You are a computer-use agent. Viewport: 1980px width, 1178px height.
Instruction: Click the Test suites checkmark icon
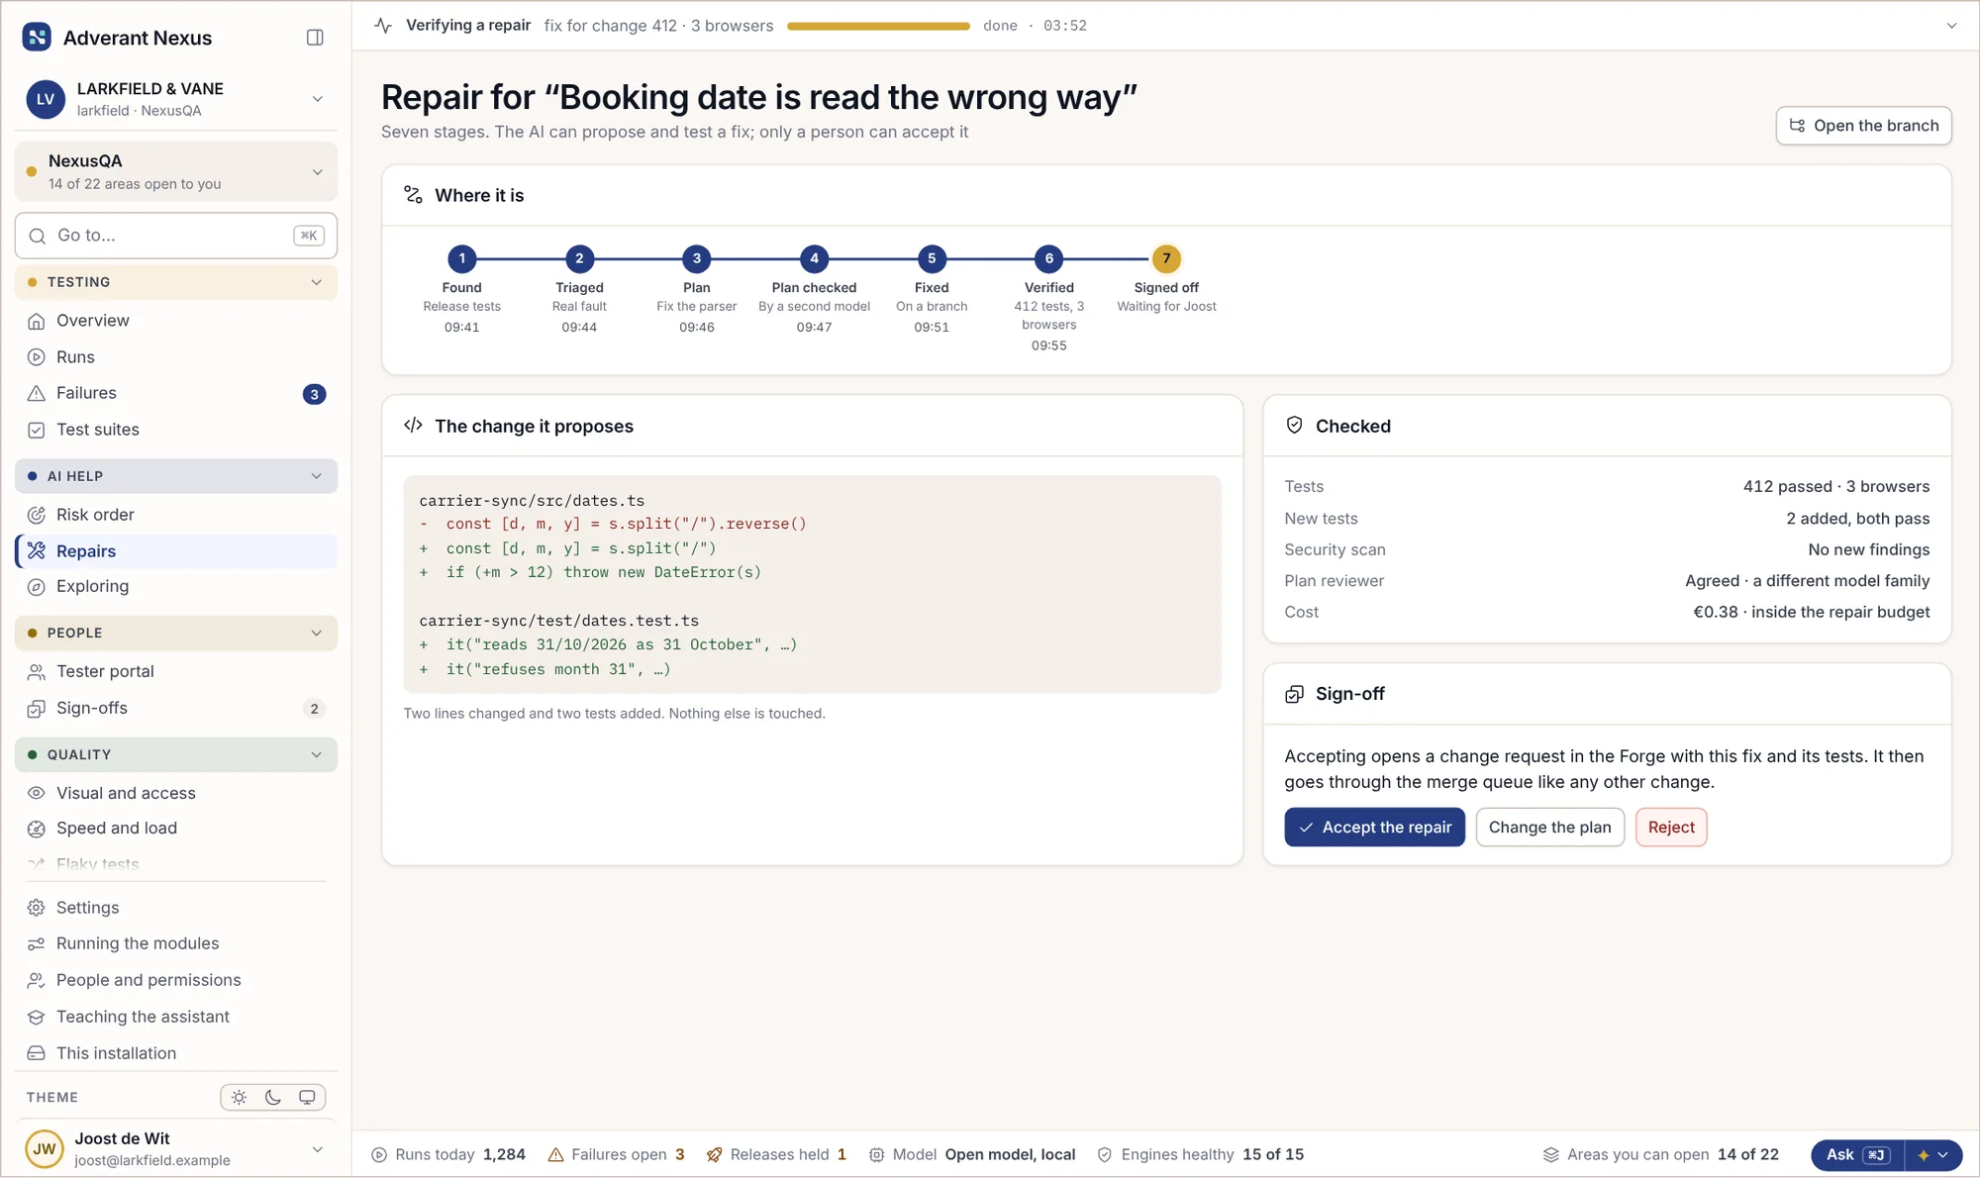point(37,430)
